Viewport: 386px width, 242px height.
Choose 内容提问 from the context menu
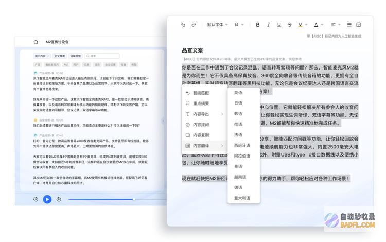[204, 125]
